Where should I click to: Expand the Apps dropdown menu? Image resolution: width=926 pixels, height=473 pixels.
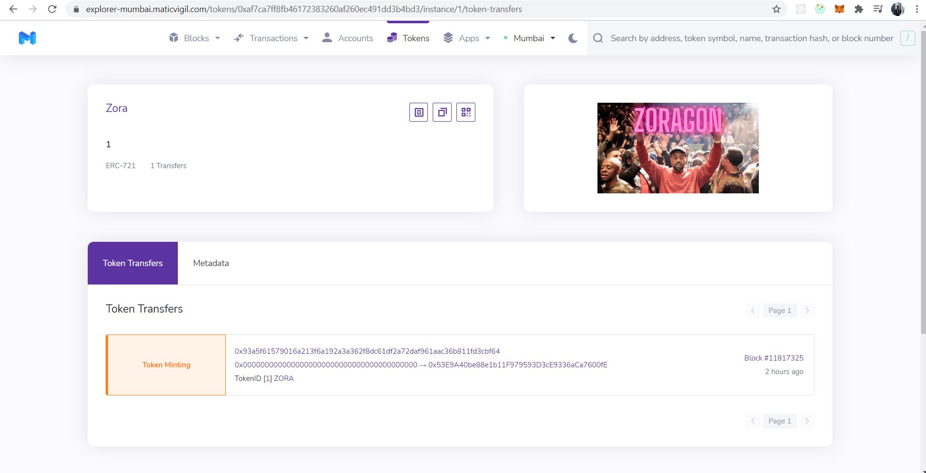467,38
